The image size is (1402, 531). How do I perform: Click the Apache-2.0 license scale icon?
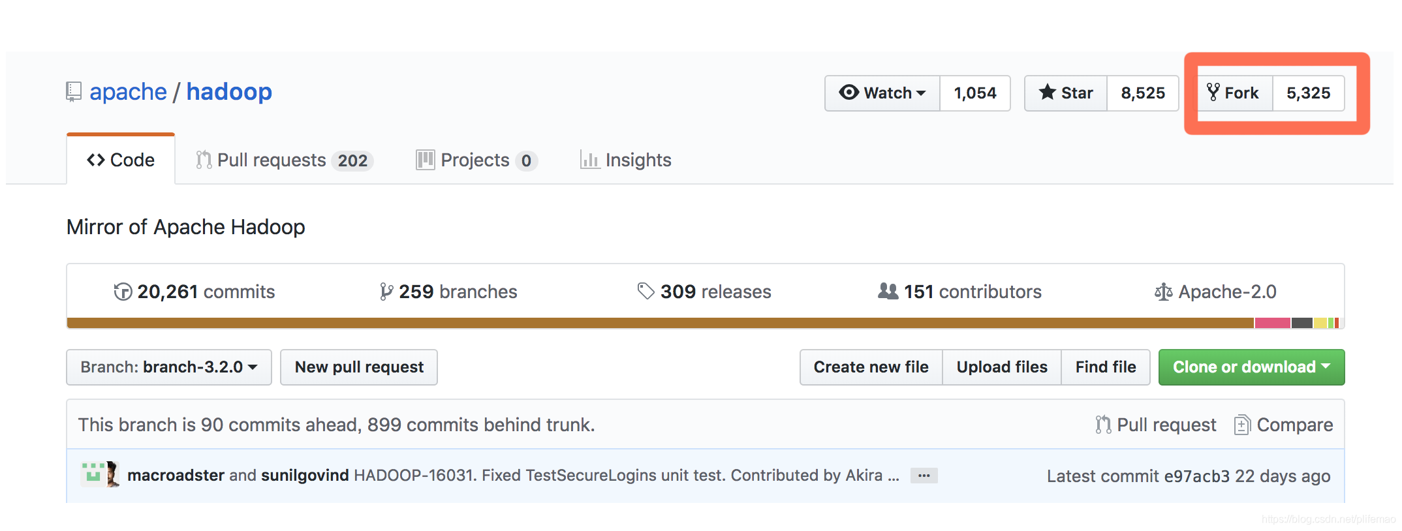click(x=1163, y=292)
